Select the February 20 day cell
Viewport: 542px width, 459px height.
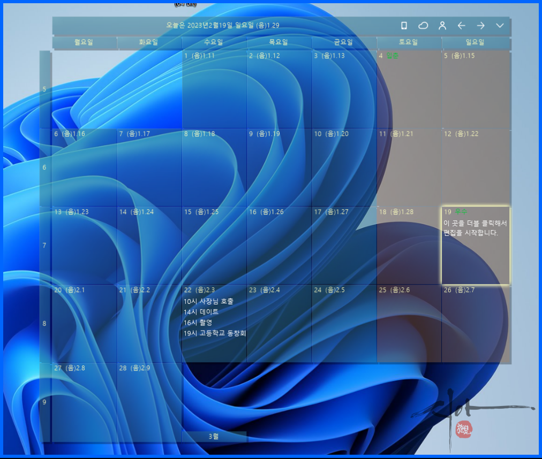84,324
